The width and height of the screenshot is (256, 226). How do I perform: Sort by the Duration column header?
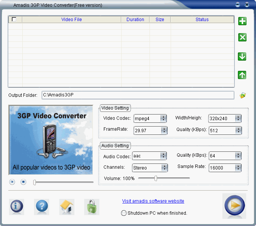pyautogui.click(x=135, y=20)
